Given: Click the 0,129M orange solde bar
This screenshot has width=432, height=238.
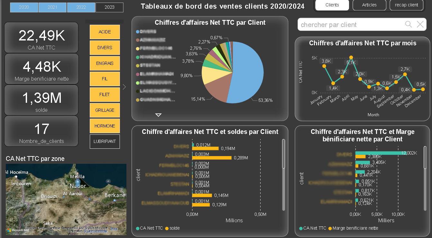Looking at the screenshot, I should (x=201, y=205).
